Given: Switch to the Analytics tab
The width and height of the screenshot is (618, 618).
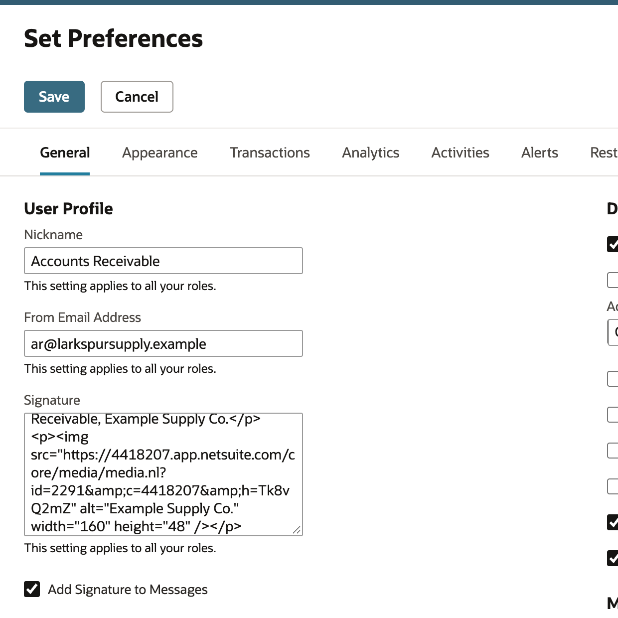Looking at the screenshot, I should click(370, 153).
